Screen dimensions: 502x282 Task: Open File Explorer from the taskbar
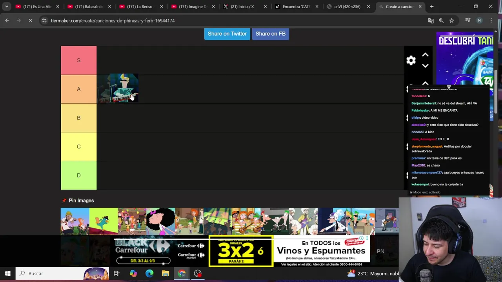click(165, 273)
